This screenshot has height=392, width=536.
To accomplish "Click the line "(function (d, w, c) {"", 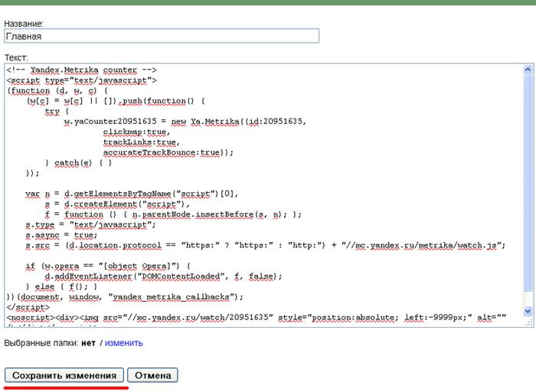I will (x=57, y=91).
